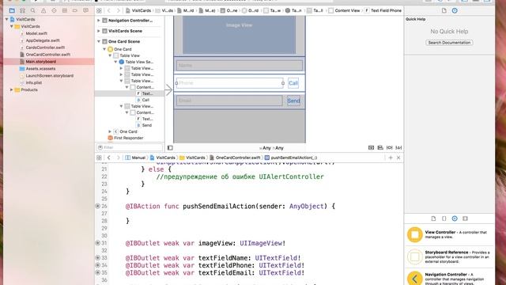Show the File Template library
Viewport: 506px width, 285px height.
click(x=433, y=218)
